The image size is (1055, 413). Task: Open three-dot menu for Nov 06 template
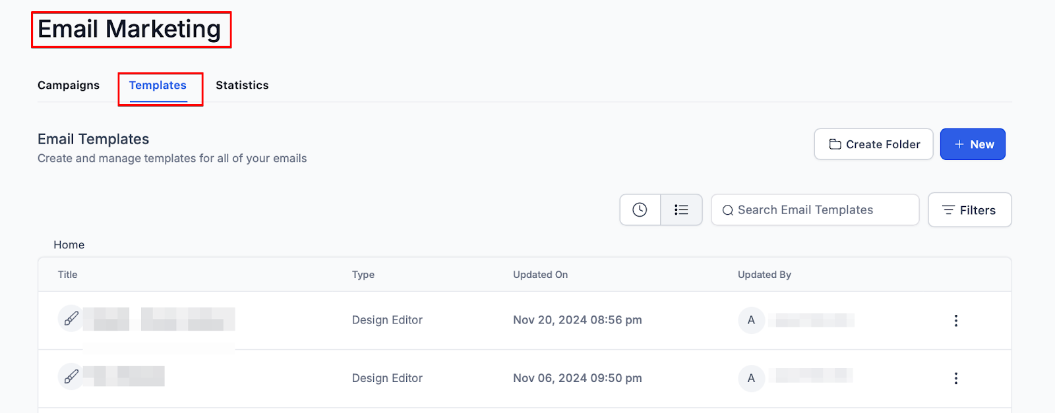click(955, 378)
